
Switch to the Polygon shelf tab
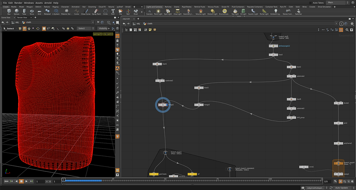coord(30,7)
